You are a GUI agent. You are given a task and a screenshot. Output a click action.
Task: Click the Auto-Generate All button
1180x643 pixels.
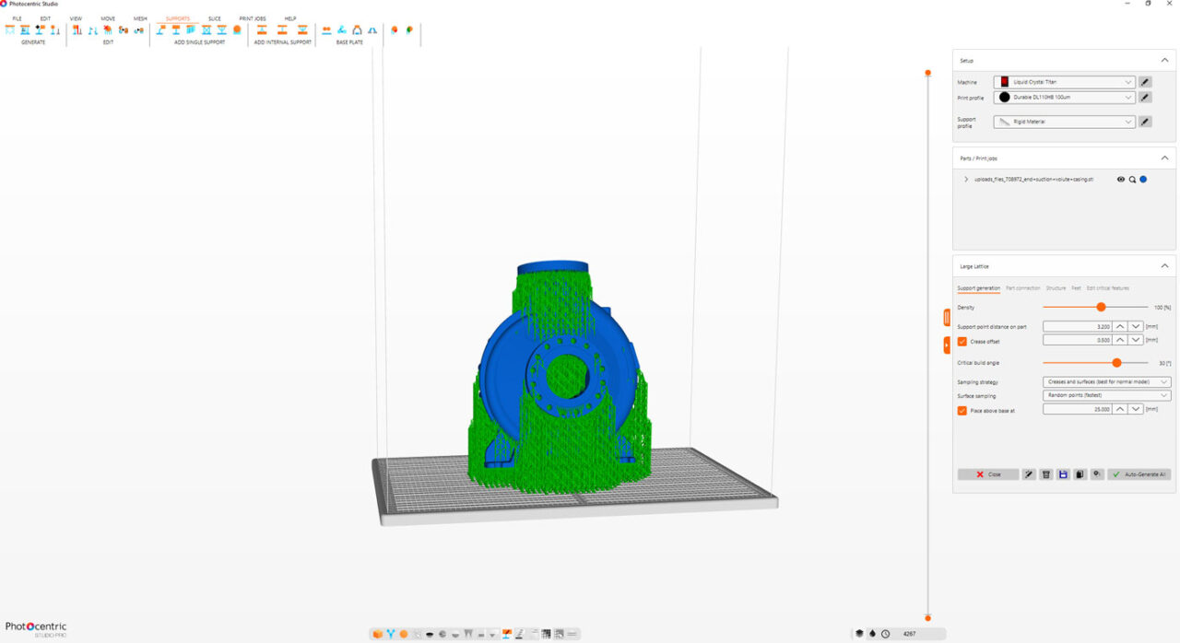point(1139,474)
